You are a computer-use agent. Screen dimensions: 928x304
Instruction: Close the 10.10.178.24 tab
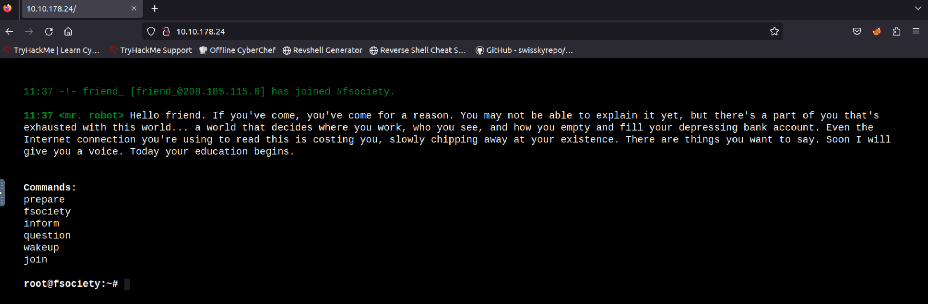(x=134, y=8)
